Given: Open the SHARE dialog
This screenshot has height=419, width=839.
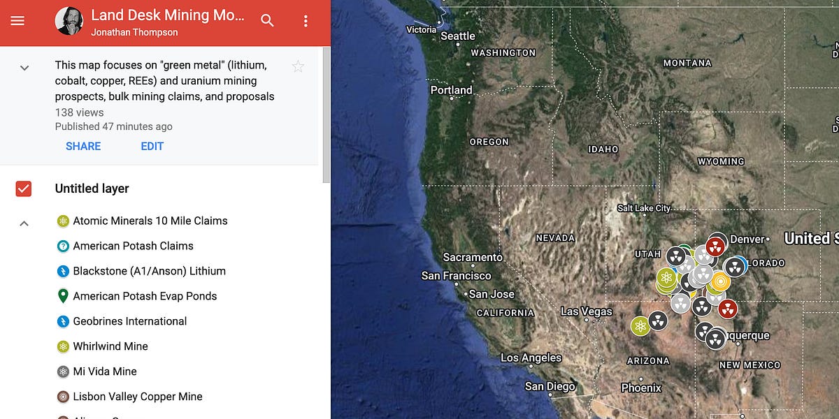Looking at the screenshot, I should click(x=83, y=146).
